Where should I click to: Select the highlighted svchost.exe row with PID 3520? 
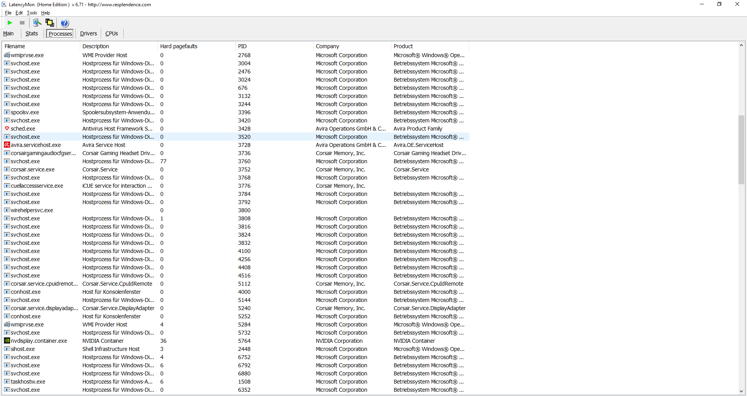(236, 137)
